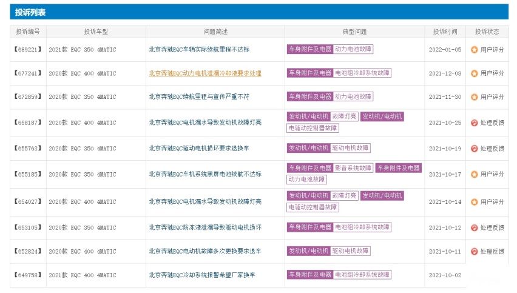Open link 北京奔驰EQC动力电机泄漏冷却液要求处理

pos(204,73)
